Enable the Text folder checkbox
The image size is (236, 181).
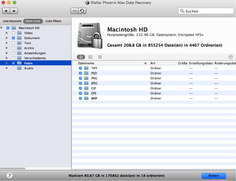tap(13, 43)
